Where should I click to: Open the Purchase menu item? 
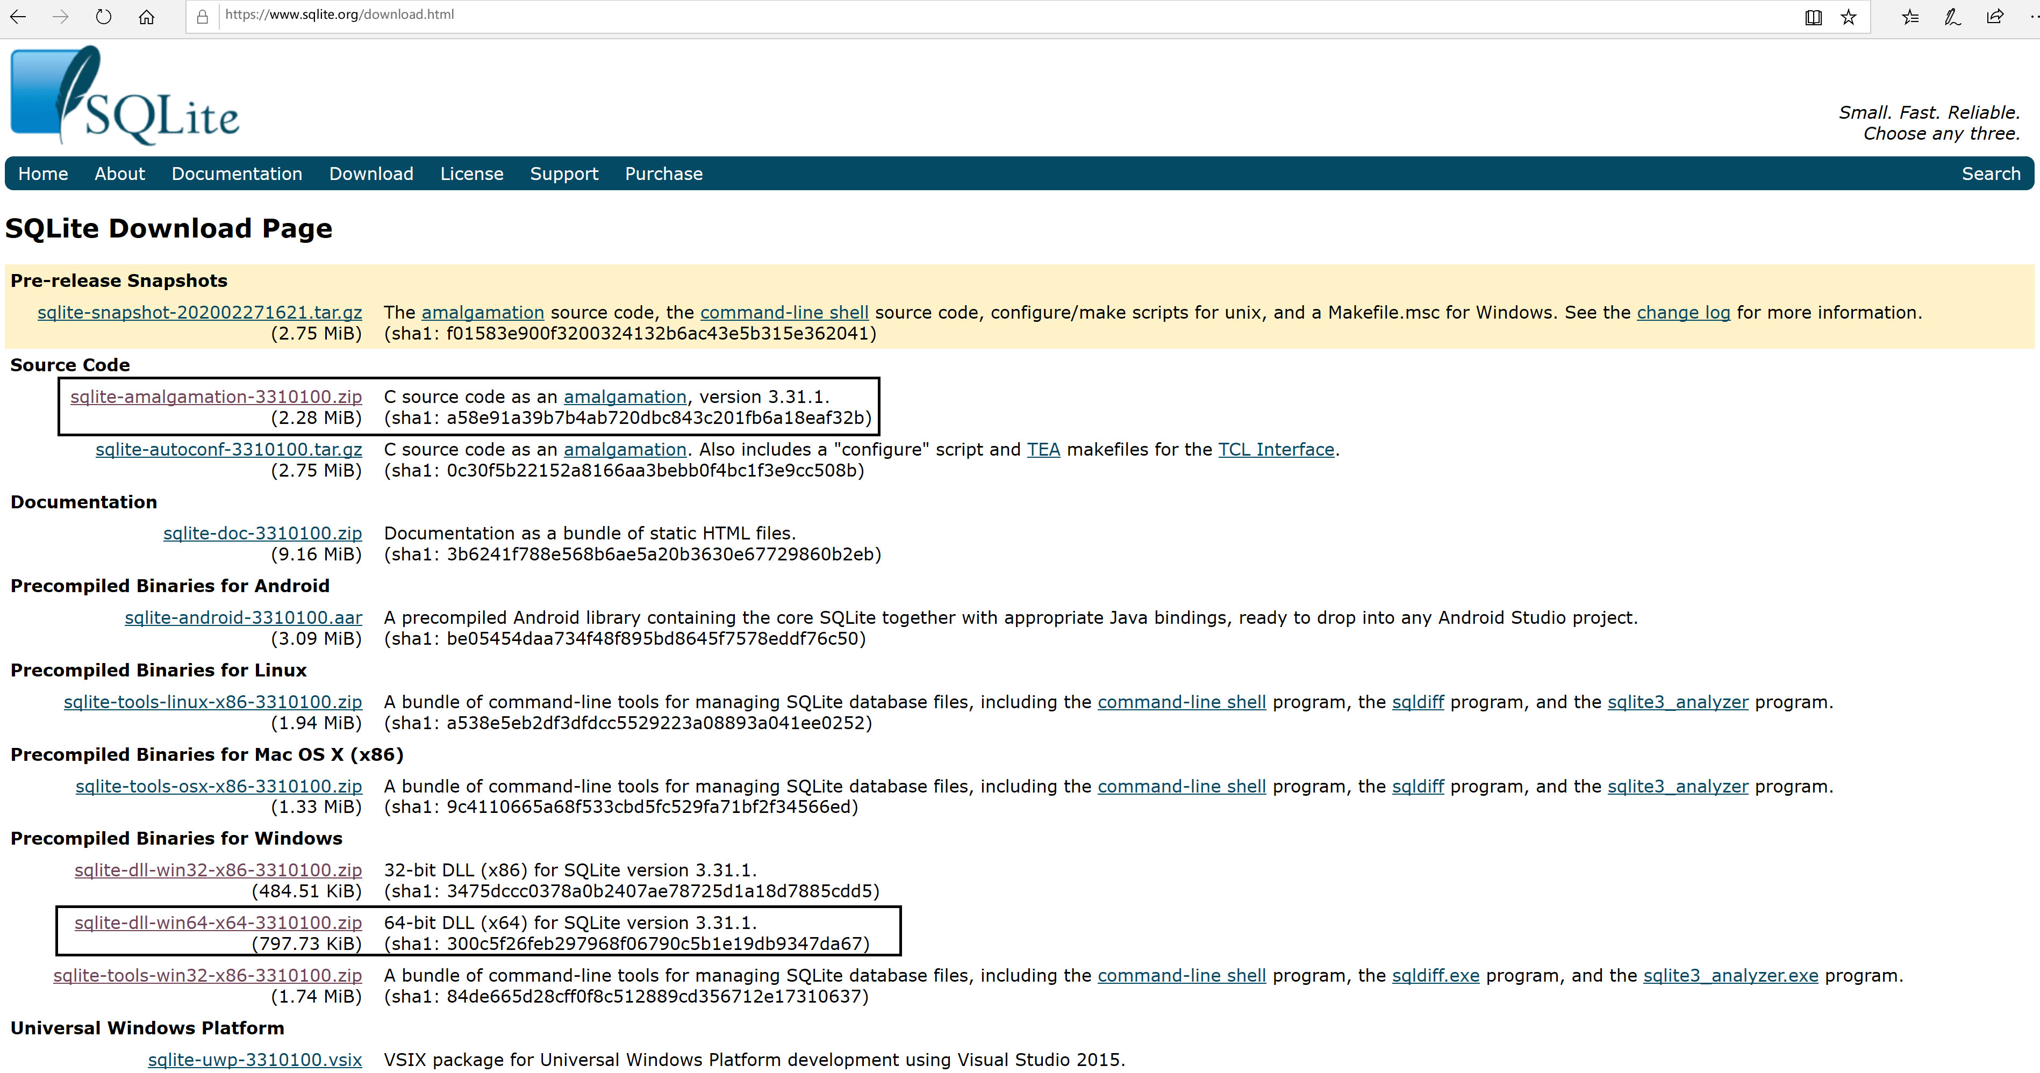coord(664,174)
